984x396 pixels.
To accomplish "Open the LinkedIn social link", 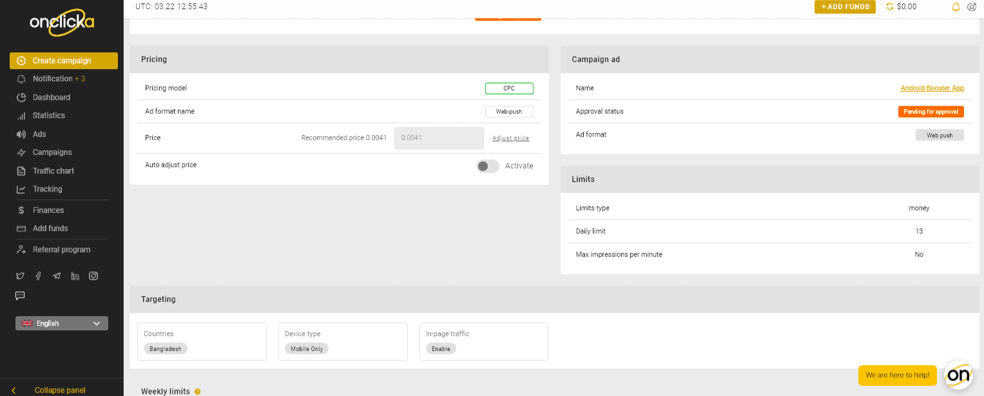I will (75, 276).
